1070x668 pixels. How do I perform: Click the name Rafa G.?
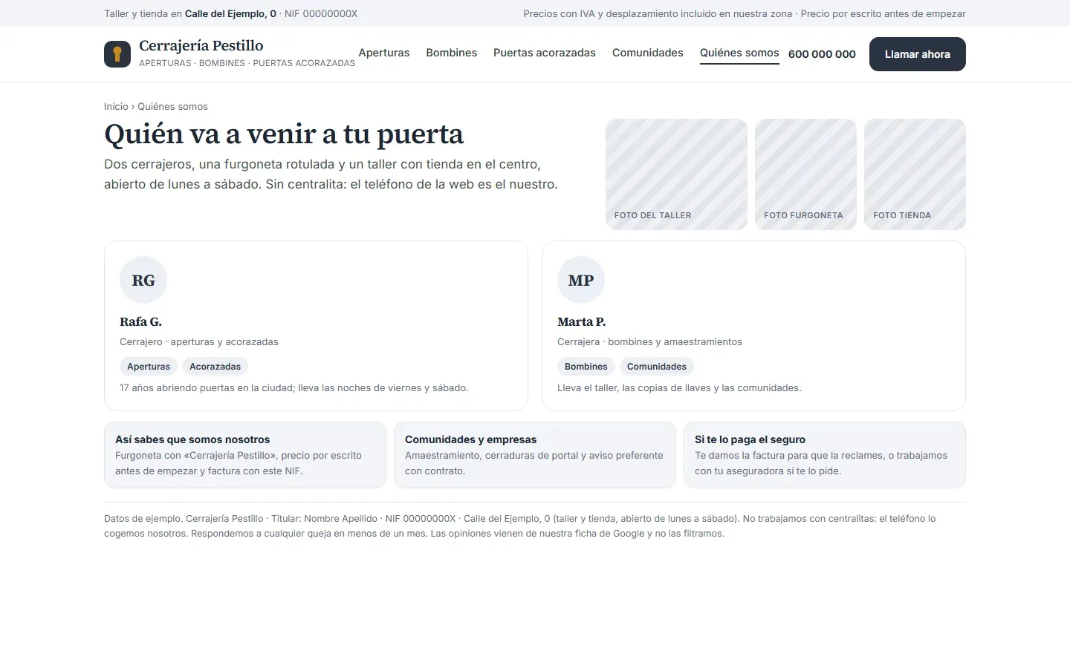tap(141, 321)
